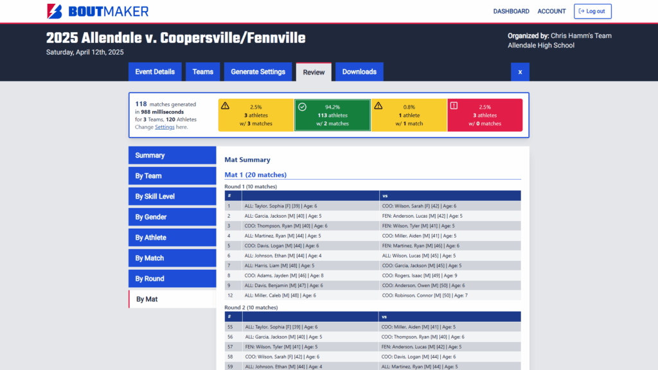Open the Event Details tab
658x370 pixels.
coord(155,72)
